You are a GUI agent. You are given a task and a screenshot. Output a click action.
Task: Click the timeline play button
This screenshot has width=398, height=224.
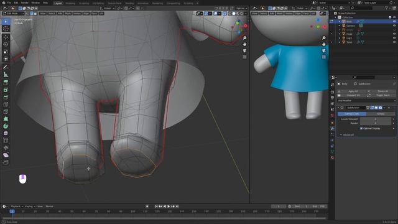(169, 207)
